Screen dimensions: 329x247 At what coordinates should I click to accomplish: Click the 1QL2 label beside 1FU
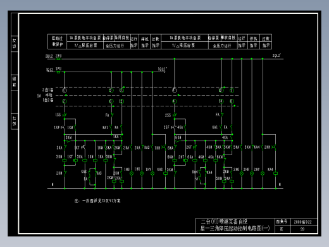coord(50,70)
